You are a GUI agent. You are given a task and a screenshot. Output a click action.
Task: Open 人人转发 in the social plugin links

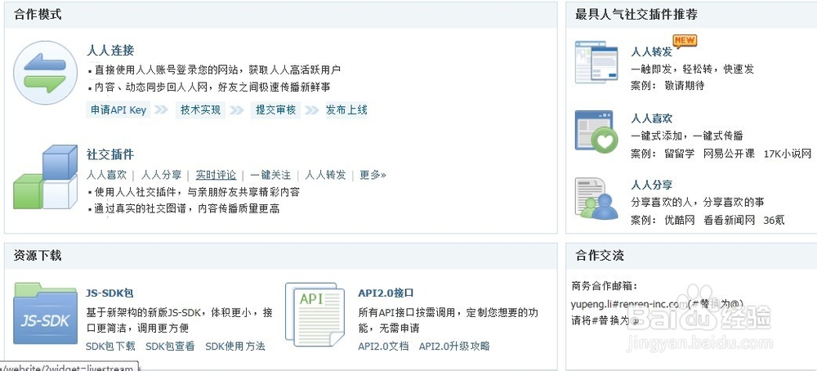coord(325,175)
